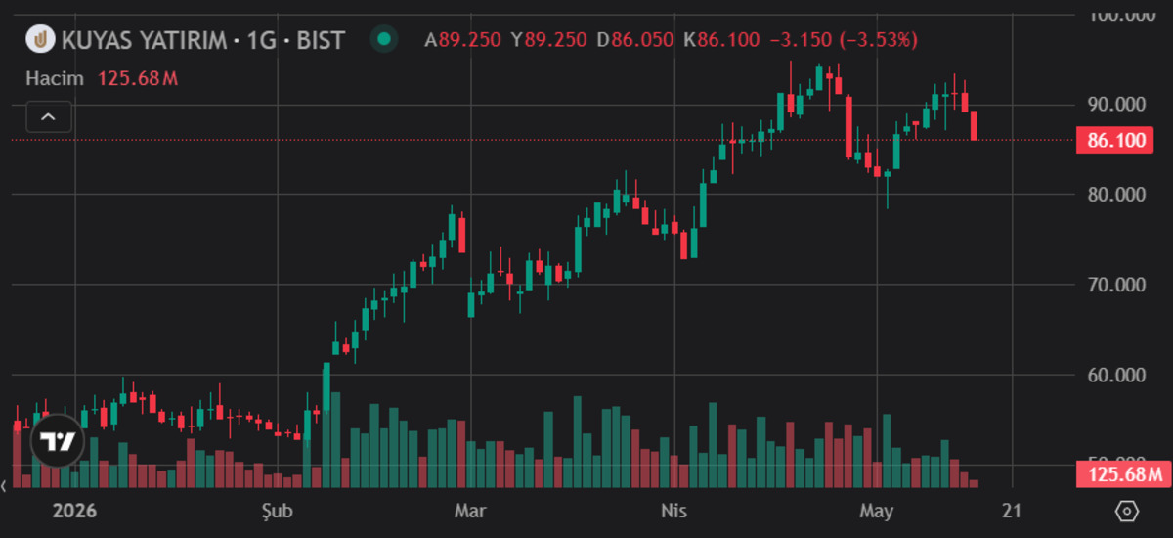
Task: Click the close value K86.100
Action: [x=722, y=40]
